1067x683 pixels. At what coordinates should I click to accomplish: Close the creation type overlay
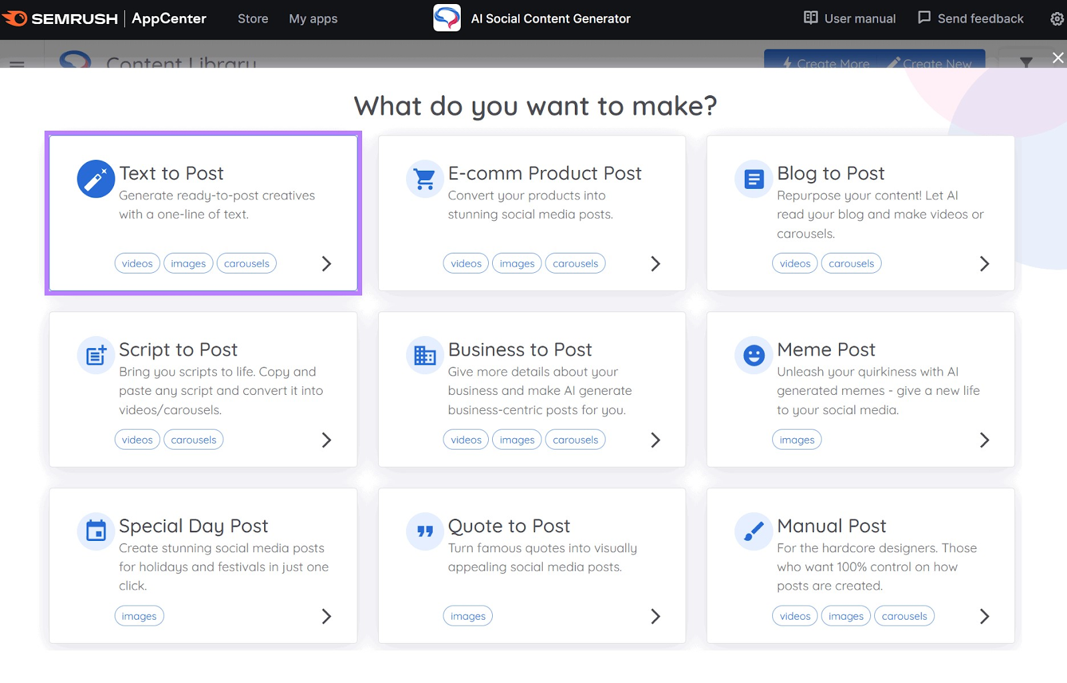[x=1058, y=57]
